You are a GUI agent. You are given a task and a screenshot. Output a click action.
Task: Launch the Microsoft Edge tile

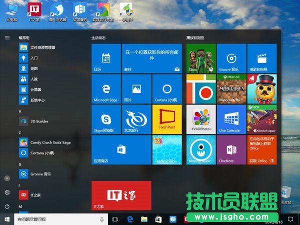coord(106,89)
